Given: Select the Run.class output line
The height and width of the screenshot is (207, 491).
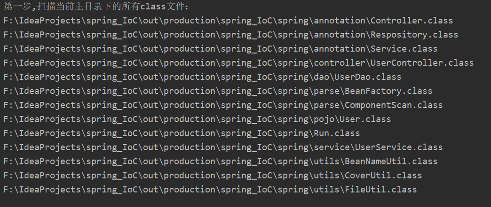Looking at the screenshot, I should pyautogui.click(x=182, y=133).
